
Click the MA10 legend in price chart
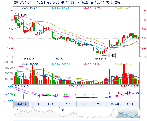[60, 8]
